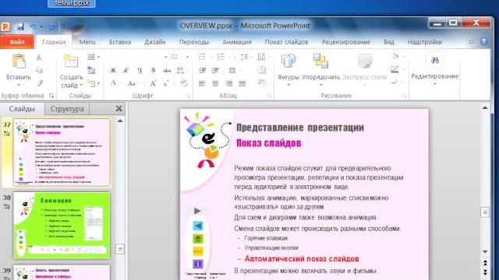
Task: Click the PowerPoint logo icon in title bar
Action: point(5,26)
